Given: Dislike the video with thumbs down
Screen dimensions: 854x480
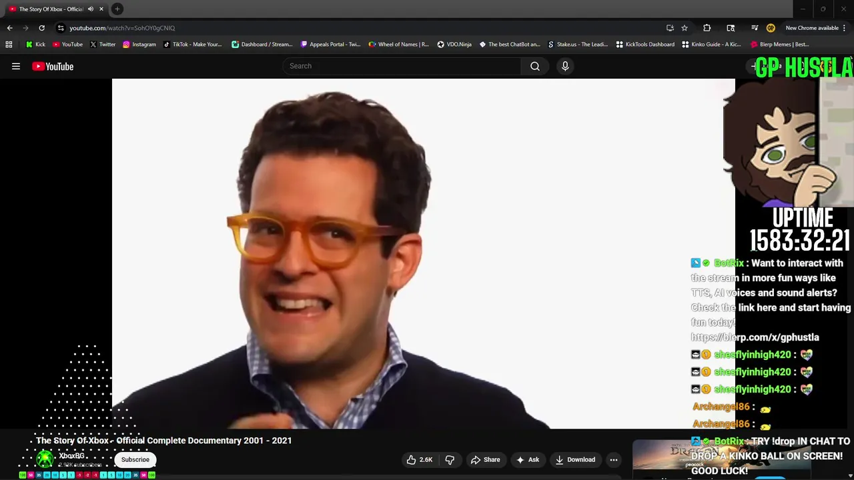Looking at the screenshot, I should 450,459.
